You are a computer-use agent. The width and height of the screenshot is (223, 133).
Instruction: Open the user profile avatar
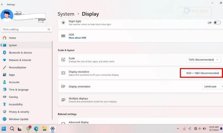coord(7,15)
